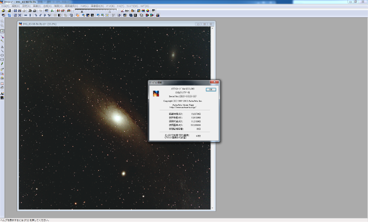
Task: Click the image window's vertical scrollbar down arrow
Action: click(212, 208)
